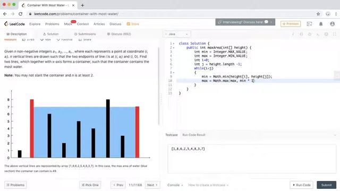Open the editor shortcuts terminal icon

tap(318, 34)
